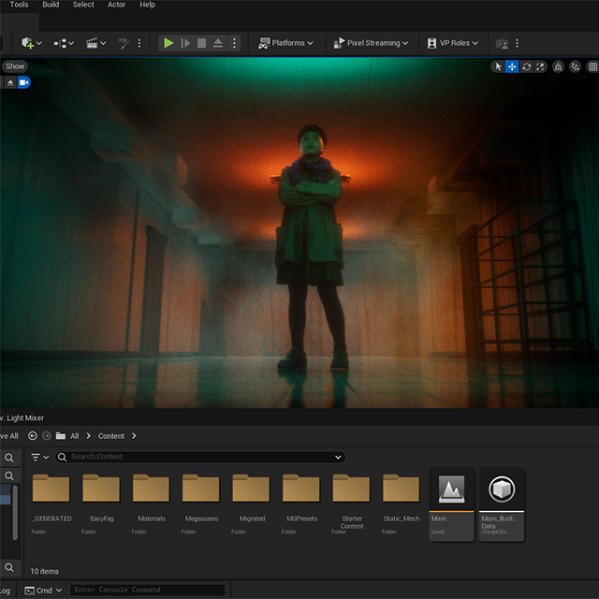Open the Build menu
The height and width of the screenshot is (599, 599).
pos(51,5)
